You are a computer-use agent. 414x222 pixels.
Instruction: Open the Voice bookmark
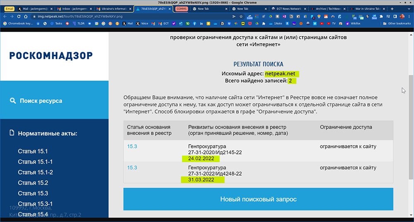coord(142,24)
